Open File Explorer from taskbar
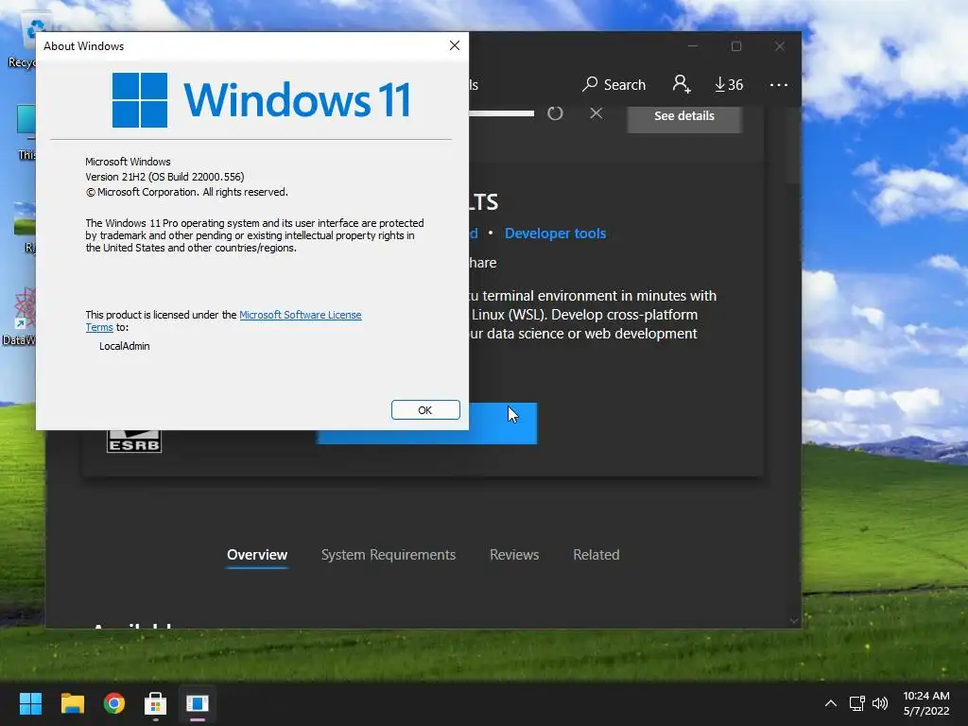 coord(72,703)
